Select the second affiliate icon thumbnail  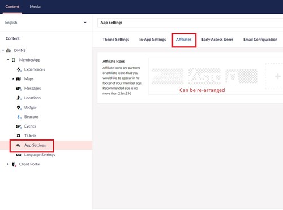point(204,76)
